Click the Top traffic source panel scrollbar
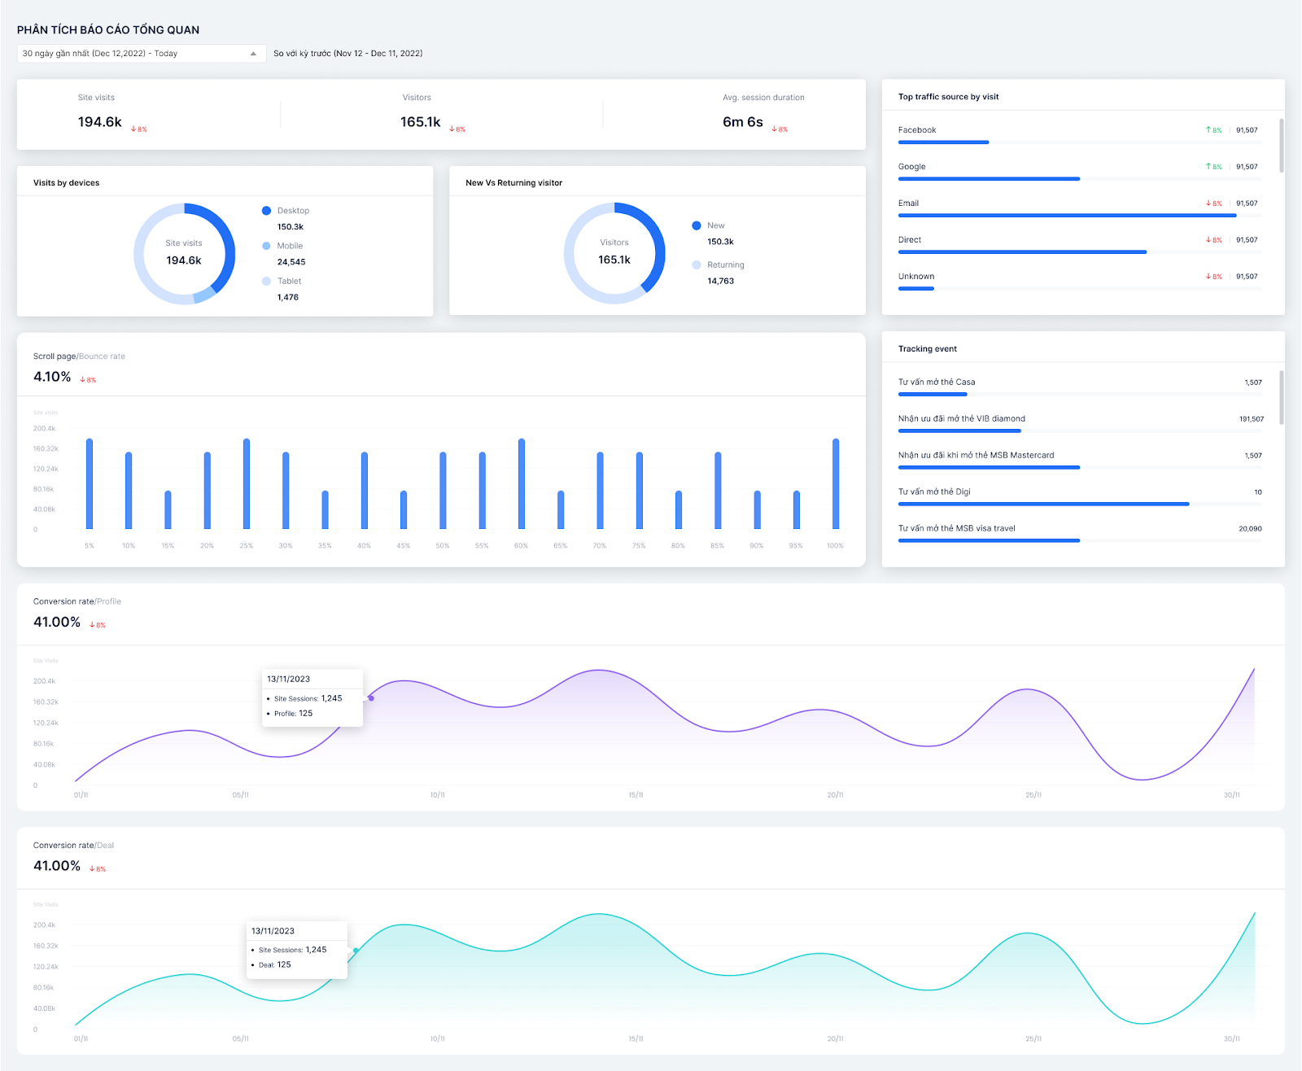1302x1071 pixels. 1282,146
